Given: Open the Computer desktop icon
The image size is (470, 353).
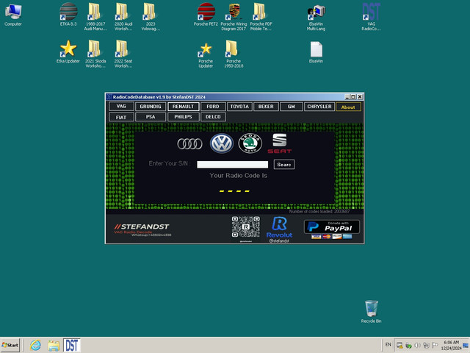Looking at the screenshot, I should pyautogui.click(x=13, y=15).
